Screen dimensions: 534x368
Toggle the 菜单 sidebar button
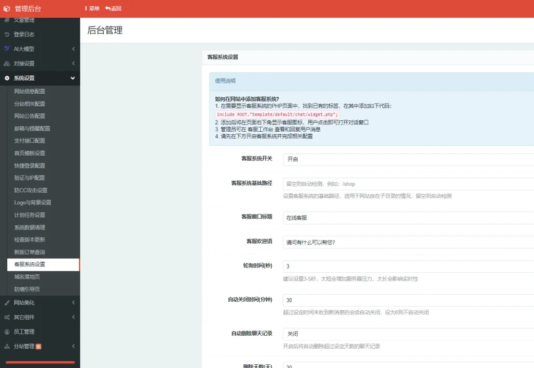92,8
